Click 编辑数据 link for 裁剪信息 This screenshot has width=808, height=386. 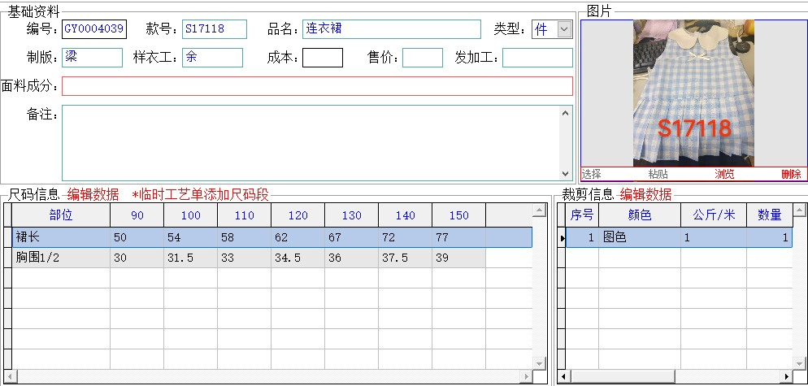pos(645,195)
